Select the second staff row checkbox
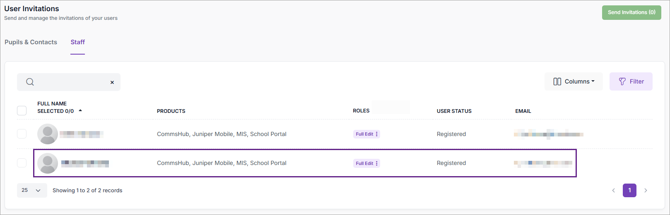 (22, 163)
